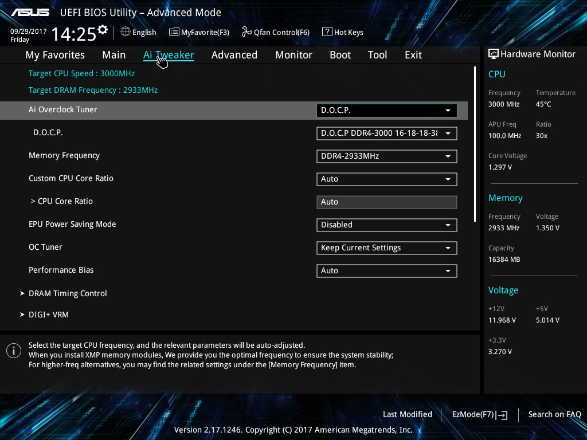The height and width of the screenshot is (440, 587).
Task: Click the Hardware Monitor Memory heading
Action: click(x=506, y=198)
